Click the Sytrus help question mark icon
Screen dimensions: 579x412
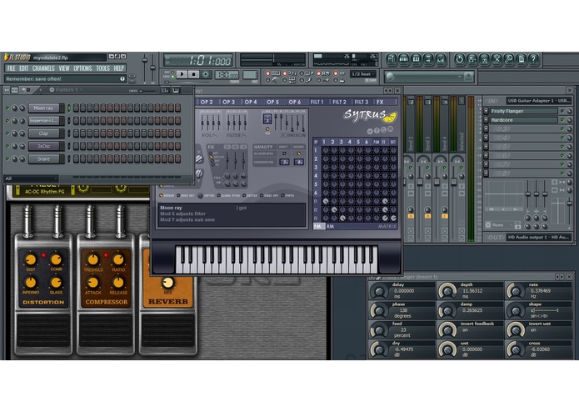(377, 130)
